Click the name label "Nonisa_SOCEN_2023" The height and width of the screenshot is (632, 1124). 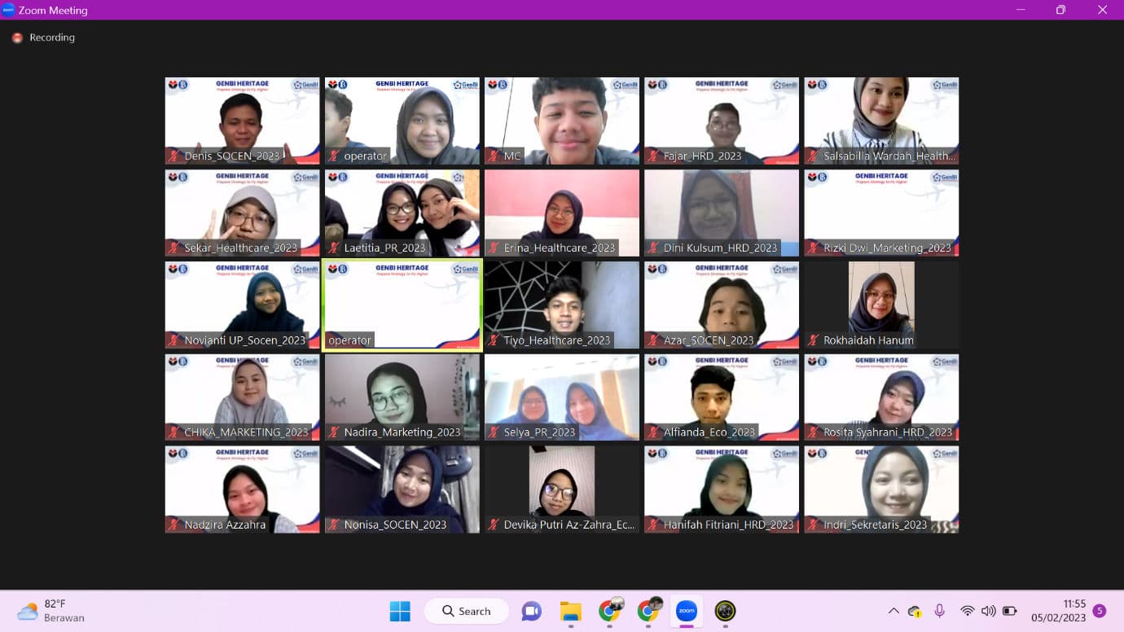click(395, 524)
